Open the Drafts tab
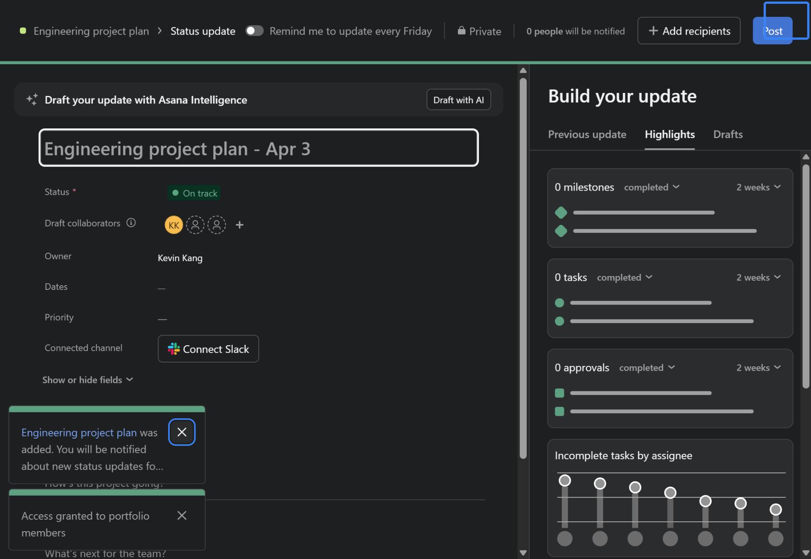Screen dimensions: 811x559 [728, 134]
